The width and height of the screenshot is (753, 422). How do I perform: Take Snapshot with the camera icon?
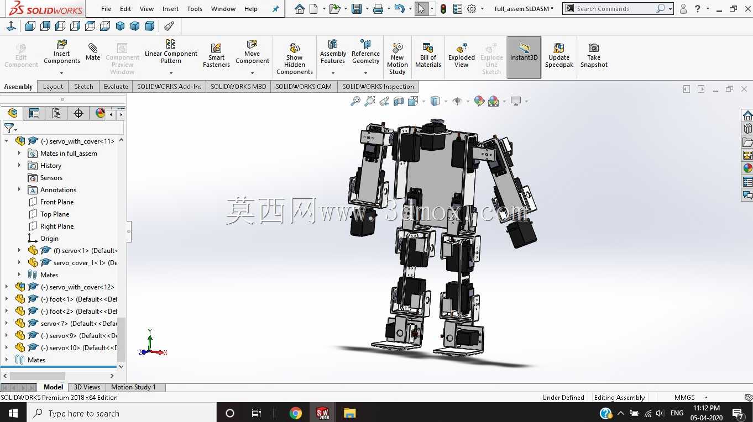point(594,55)
